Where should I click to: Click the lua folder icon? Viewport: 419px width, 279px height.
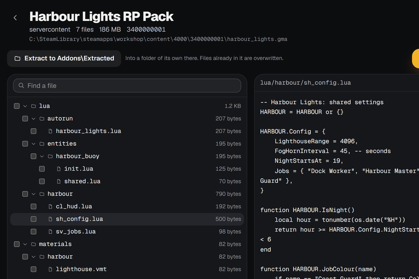point(34,106)
